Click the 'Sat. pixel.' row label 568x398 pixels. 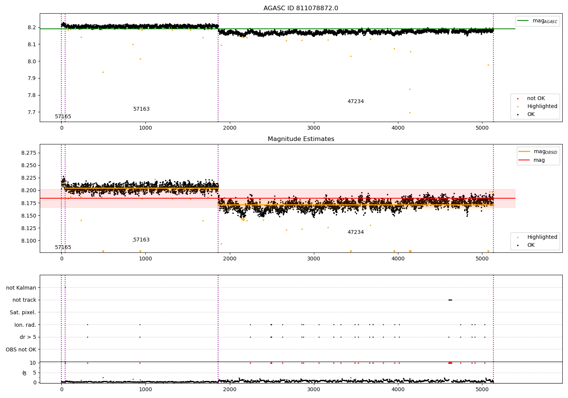point(23,312)
